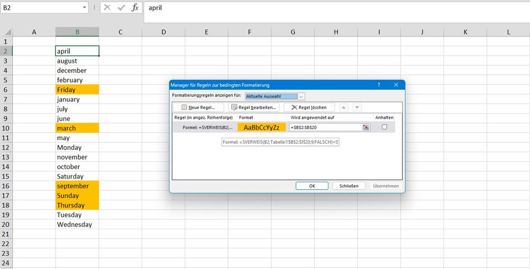The image size is (530, 269).
Task: Click the Schließen button
Action: click(349, 186)
